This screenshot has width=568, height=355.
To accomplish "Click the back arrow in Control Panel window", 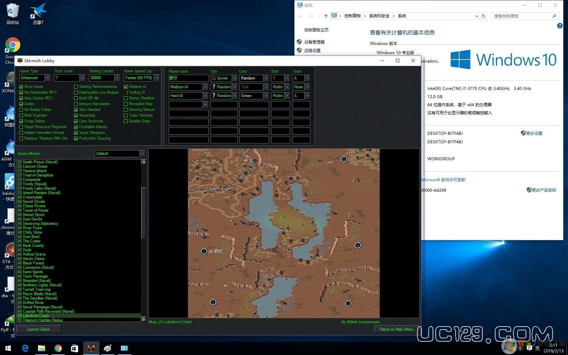I will [301, 16].
